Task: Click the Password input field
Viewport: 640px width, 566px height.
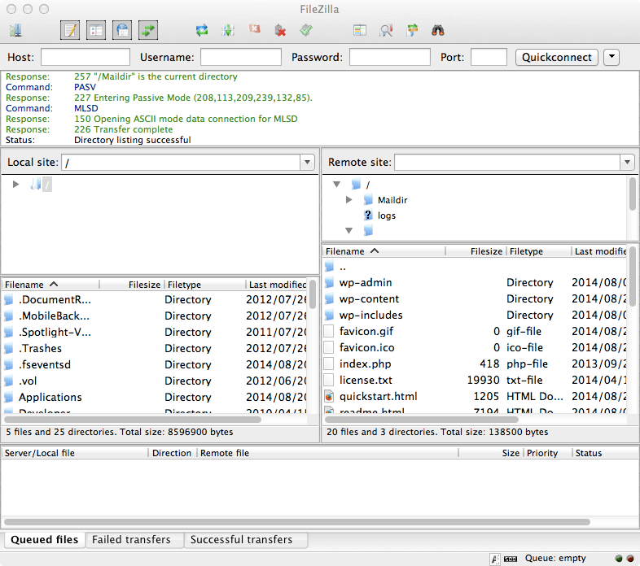Action: 390,57
